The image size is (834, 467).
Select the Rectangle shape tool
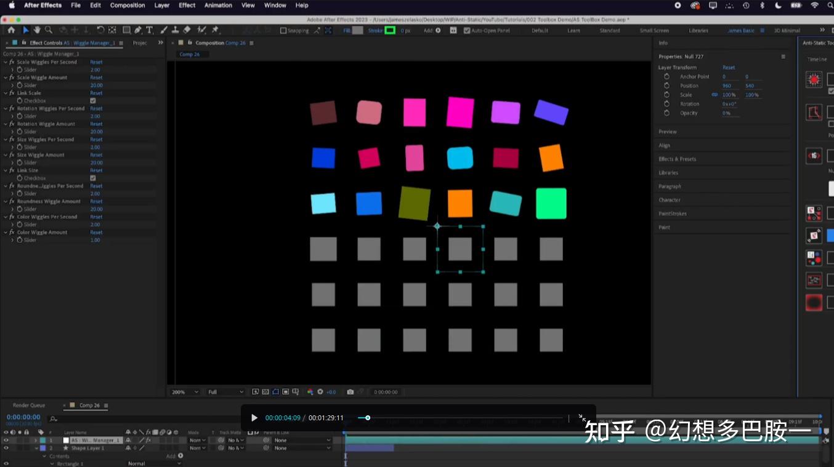126,30
